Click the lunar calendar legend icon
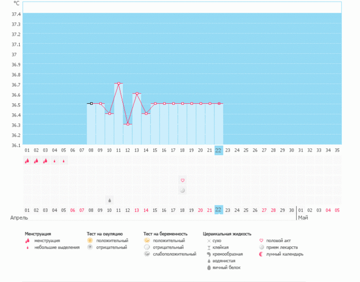Screen dimensions: 360x282 [261, 254]
